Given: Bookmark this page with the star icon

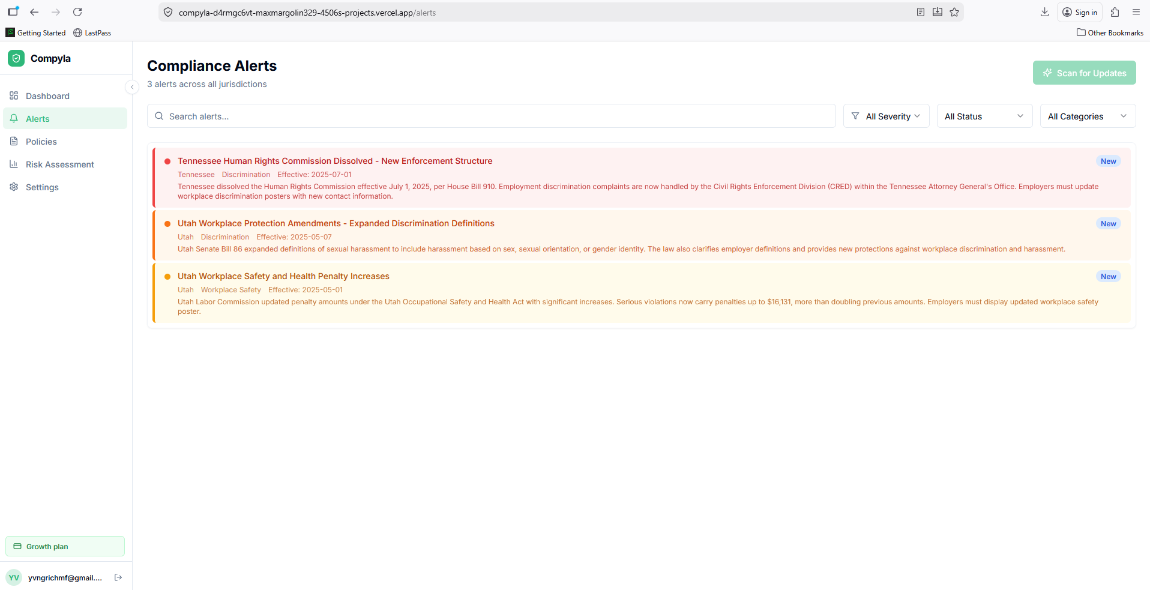Looking at the screenshot, I should tap(954, 12).
